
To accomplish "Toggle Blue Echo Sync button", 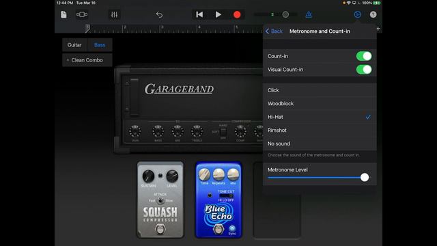I will pos(232,229).
